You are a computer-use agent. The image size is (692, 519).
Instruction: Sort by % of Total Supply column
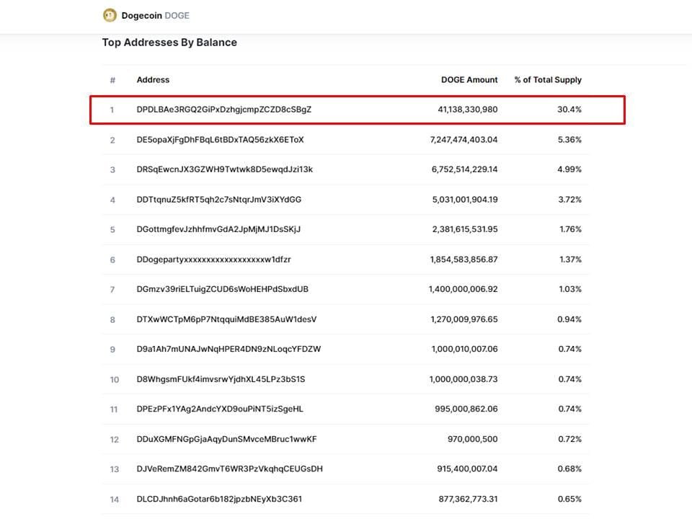548,79
